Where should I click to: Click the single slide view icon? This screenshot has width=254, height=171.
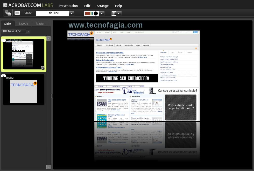[x=17, y=13]
